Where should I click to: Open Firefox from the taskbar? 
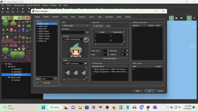[114, 107]
